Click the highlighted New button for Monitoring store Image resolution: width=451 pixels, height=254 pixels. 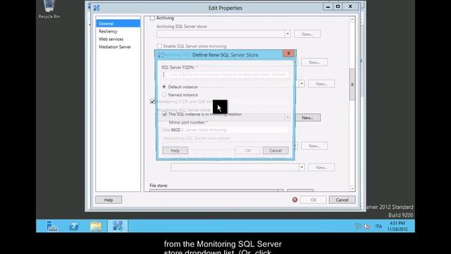(307, 118)
